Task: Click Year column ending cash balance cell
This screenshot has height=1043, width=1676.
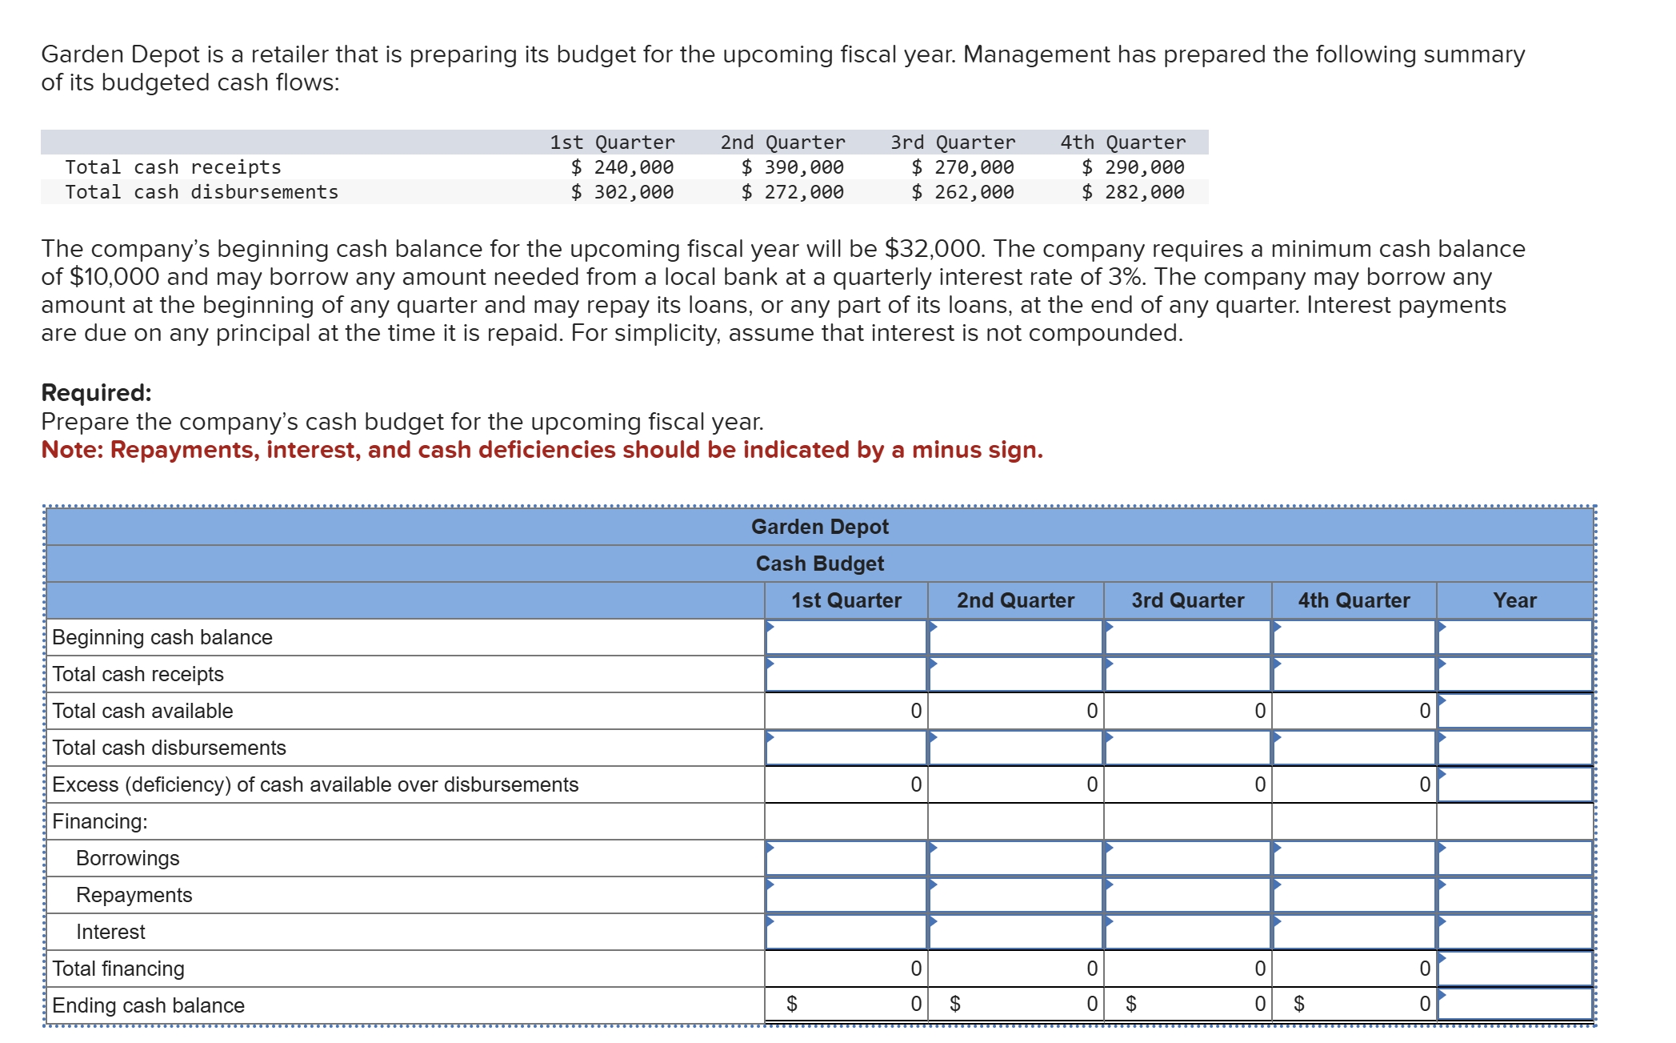Action: 1514,1005
